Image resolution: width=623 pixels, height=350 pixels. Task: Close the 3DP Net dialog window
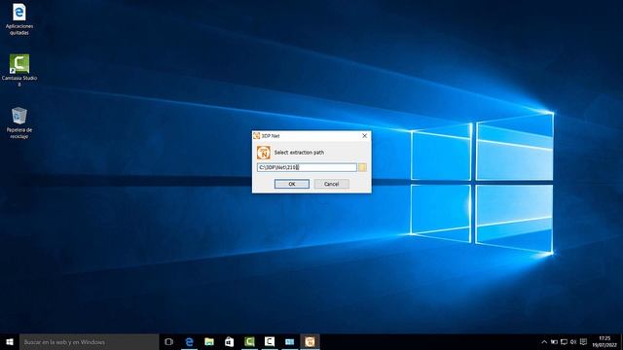coord(365,136)
